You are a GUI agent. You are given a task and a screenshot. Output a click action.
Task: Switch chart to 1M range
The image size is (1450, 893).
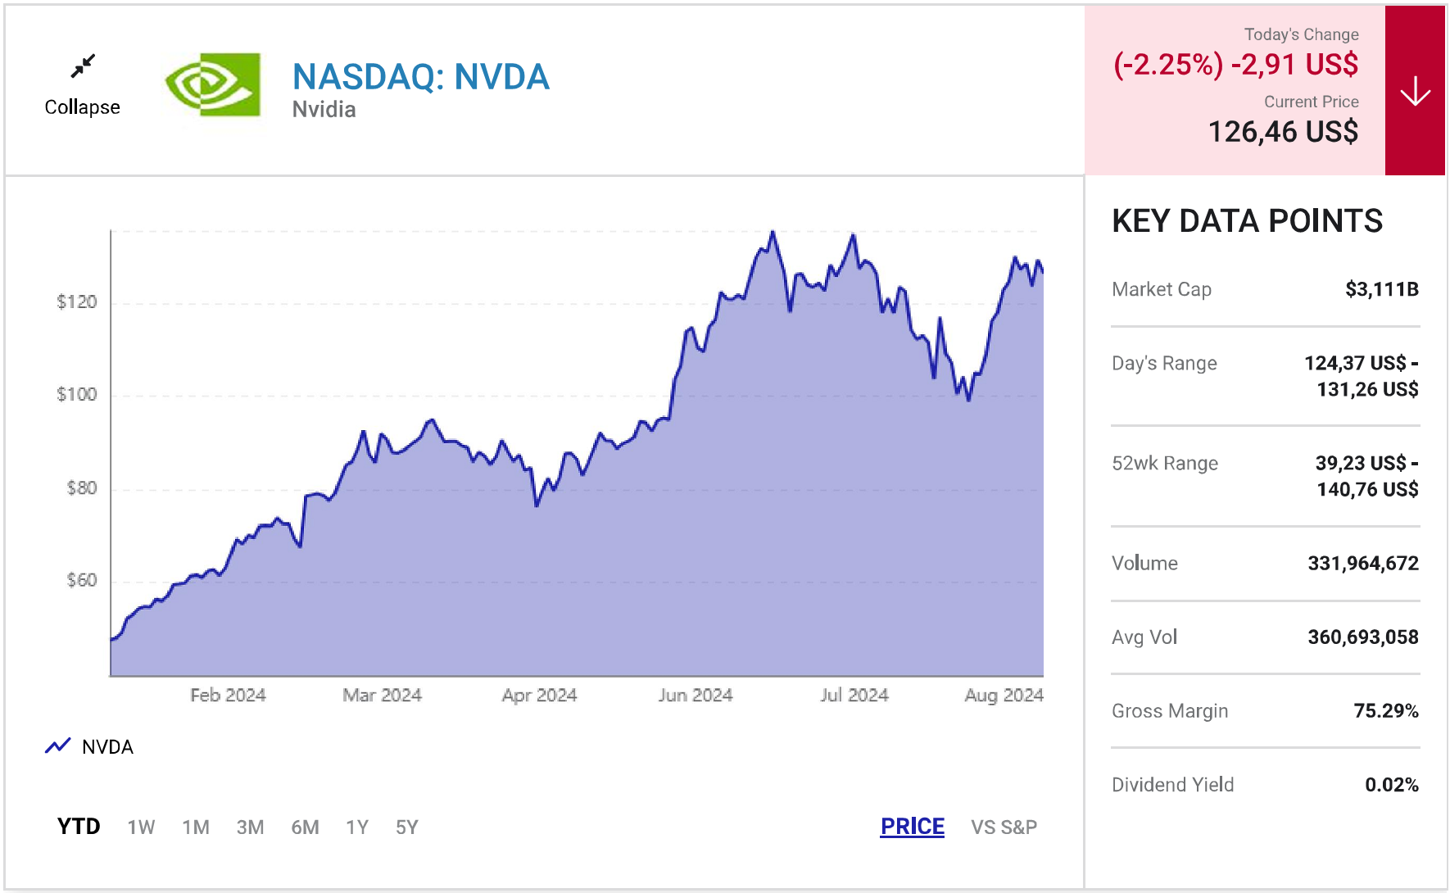(x=196, y=827)
